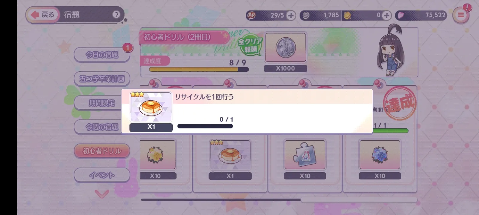Add AP with the plus icon

click(x=291, y=15)
